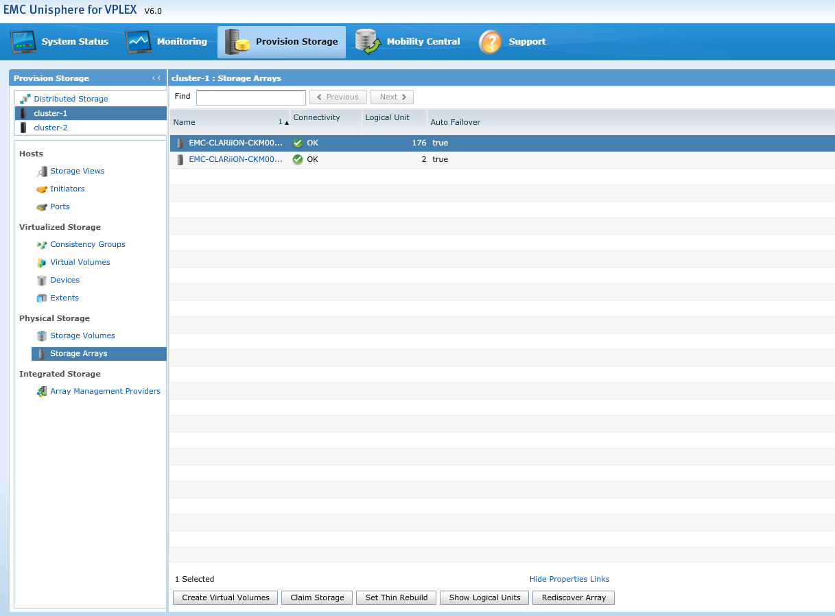
Task: Click the cluster-1 rack icon
Action: 23,113
